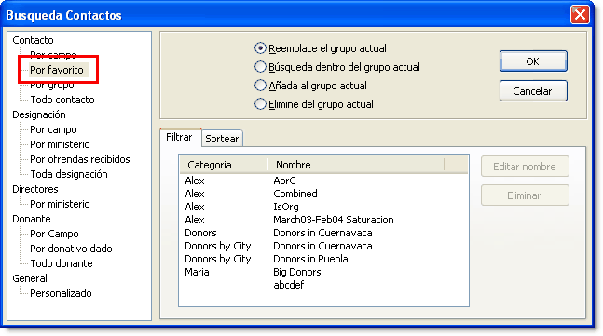Select the 'Big Donors' row
603x336 pixels.
click(323, 272)
